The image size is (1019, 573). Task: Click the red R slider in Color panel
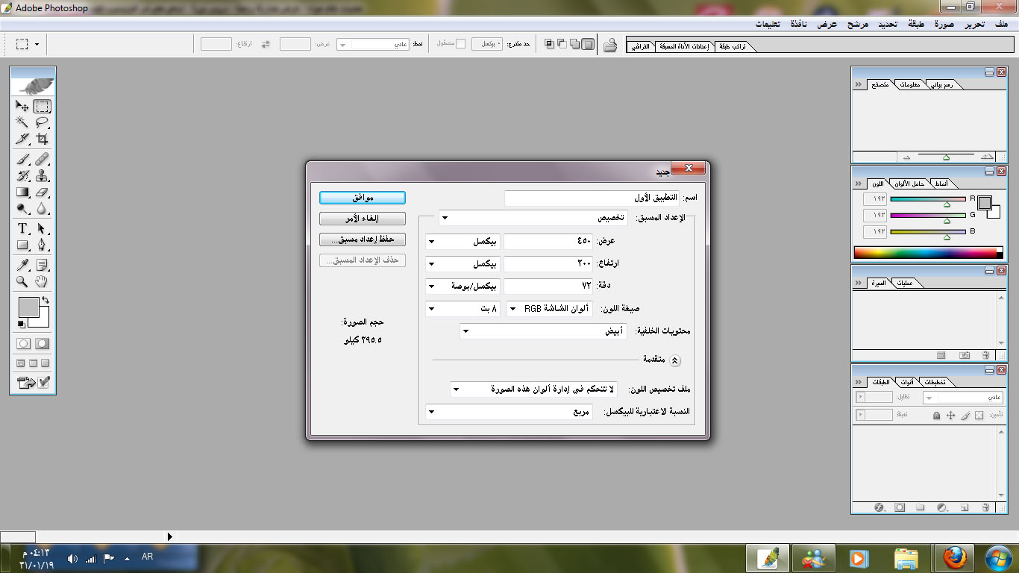click(x=928, y=199)
